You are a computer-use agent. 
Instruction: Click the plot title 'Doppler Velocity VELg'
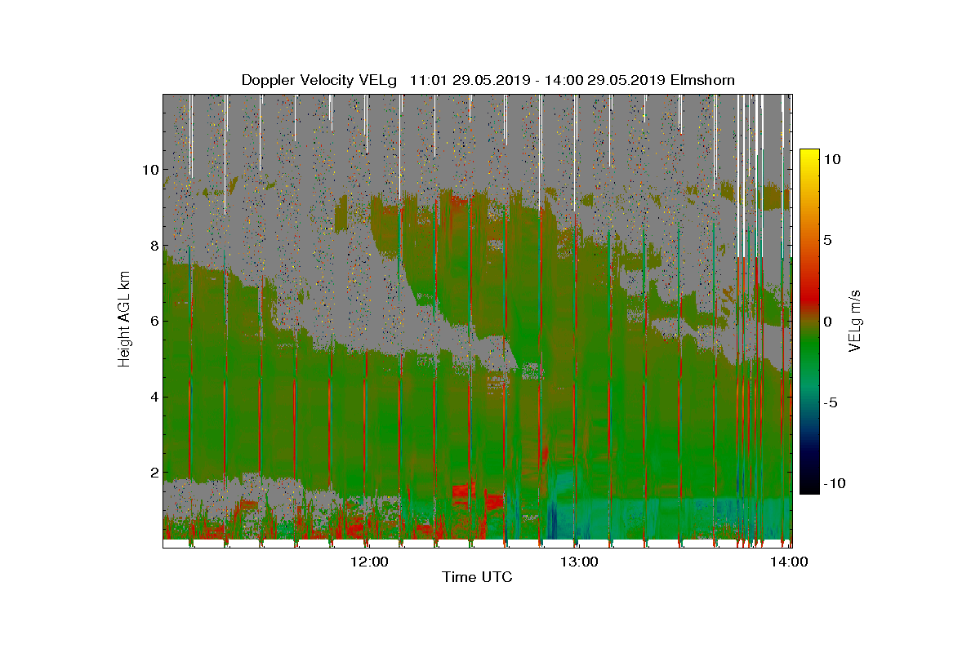[x=318, y=80]
